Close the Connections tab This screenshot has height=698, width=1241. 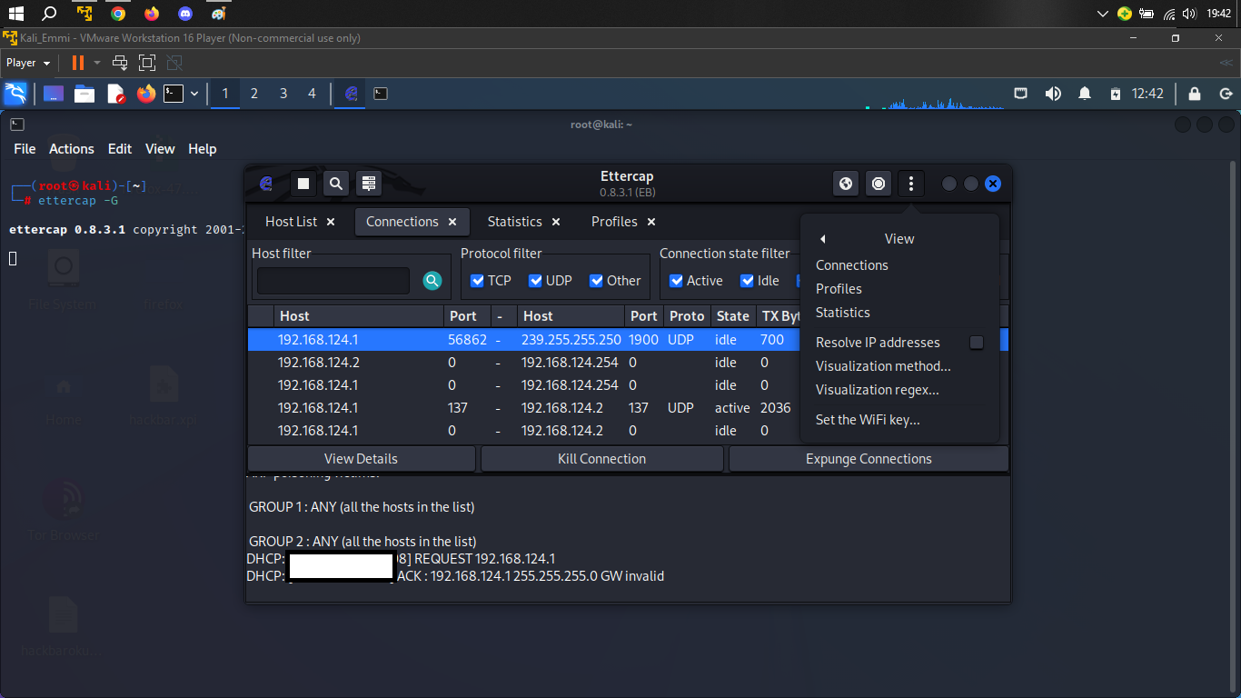[452, 222]
